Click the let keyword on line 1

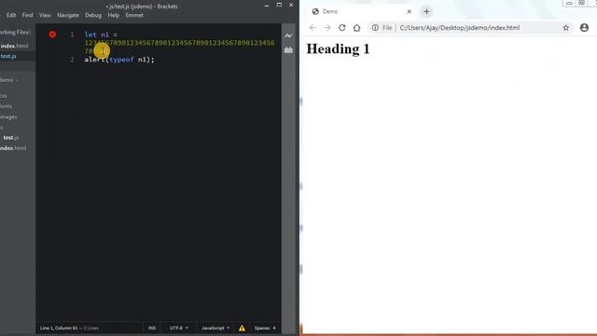pos(90,35)
